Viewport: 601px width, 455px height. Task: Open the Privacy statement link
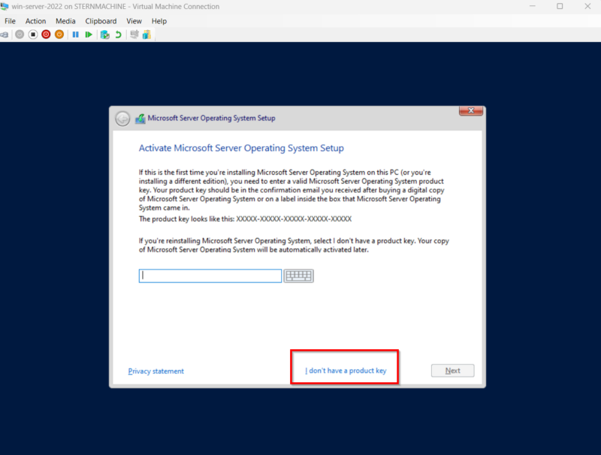pyautogui.click(x=156, y=371)
